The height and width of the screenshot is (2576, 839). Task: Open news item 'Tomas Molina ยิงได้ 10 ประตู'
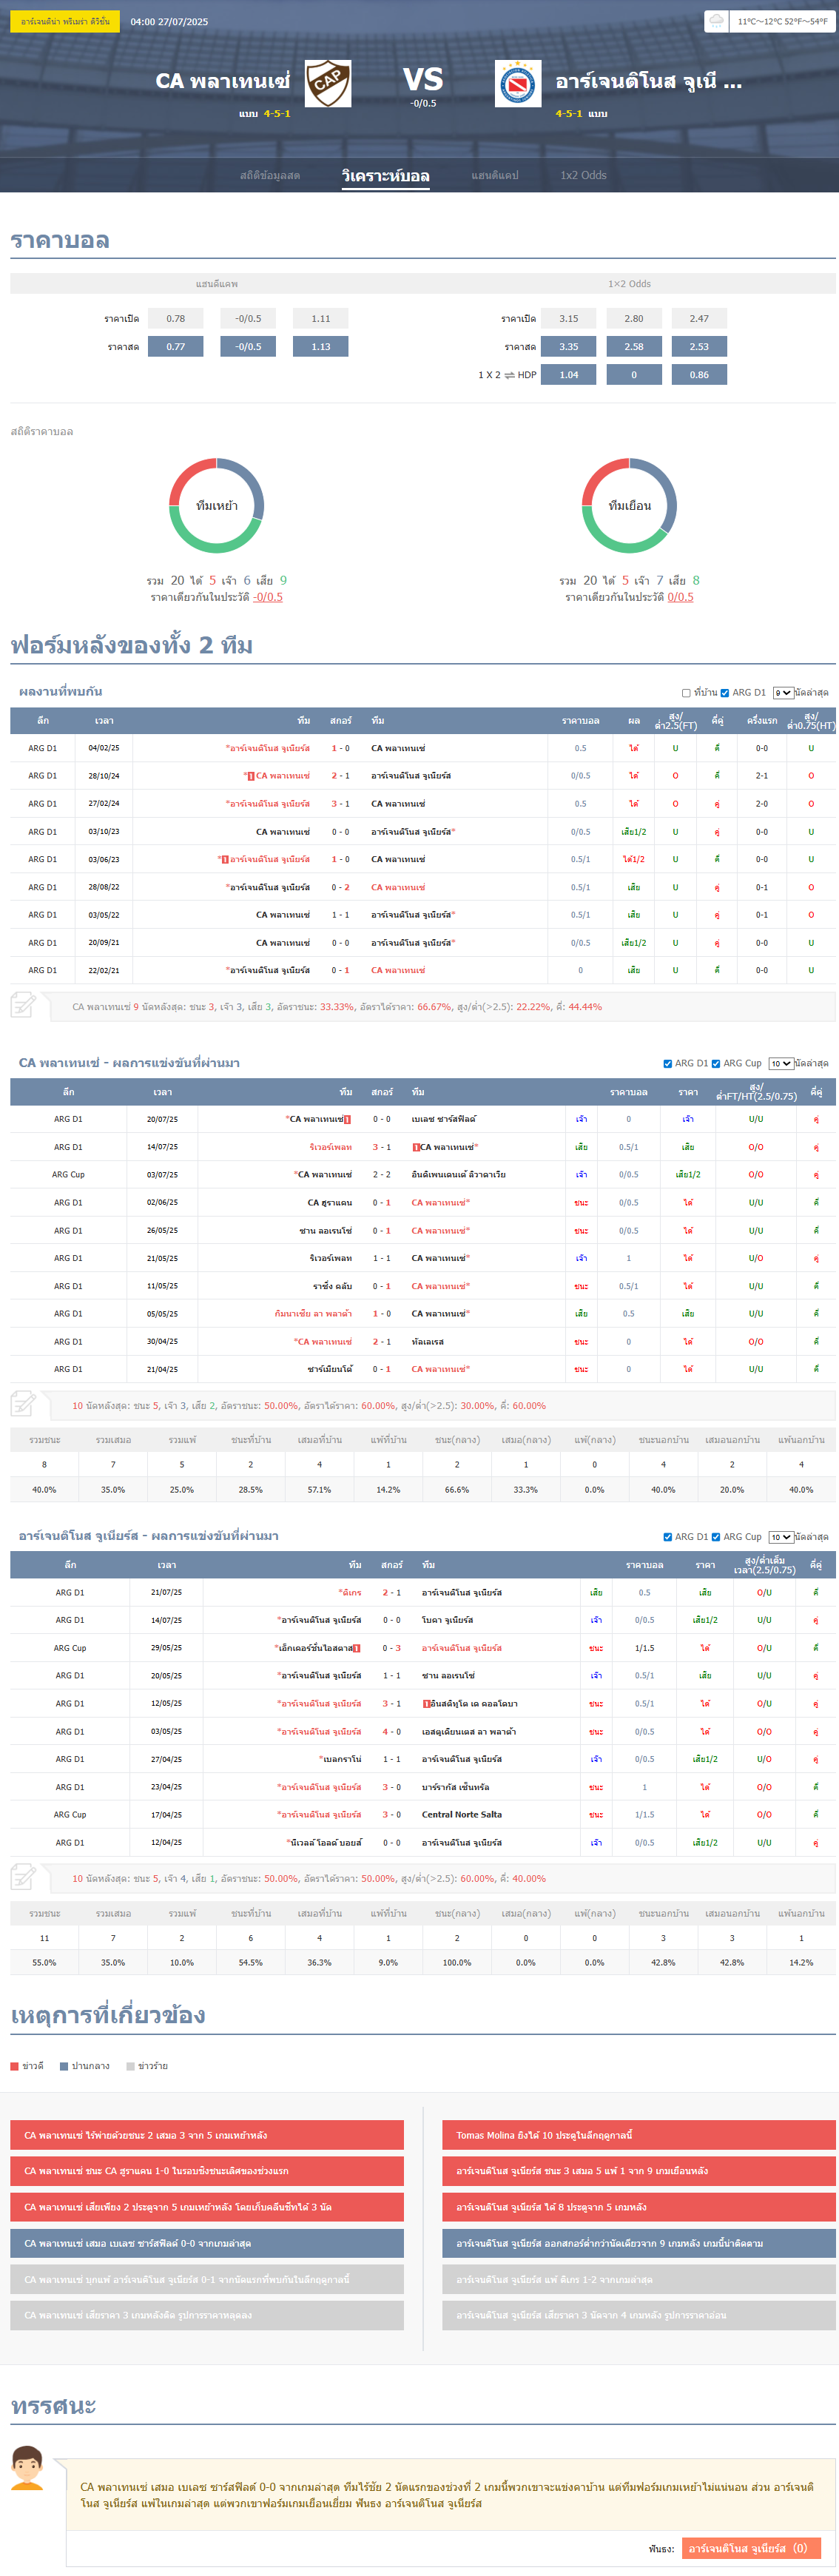[x=639, y=2134]
